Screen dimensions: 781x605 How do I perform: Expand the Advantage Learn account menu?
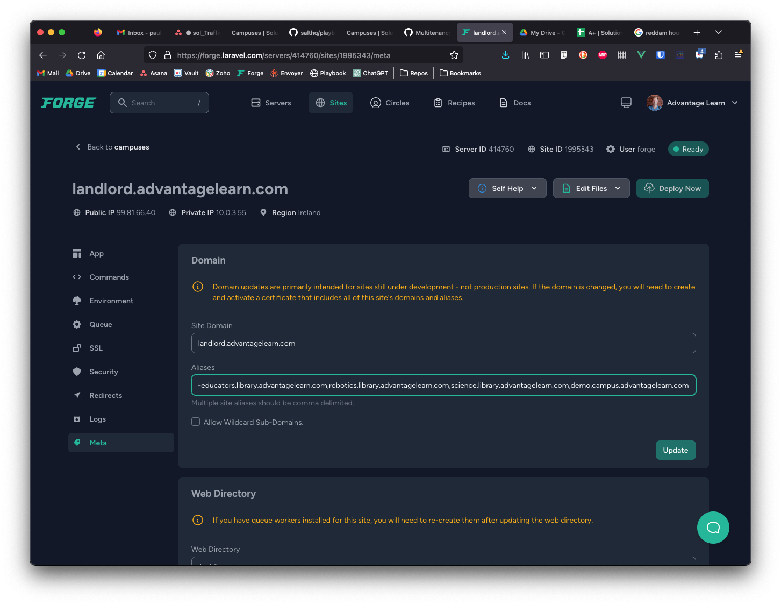(x=693, y=103)
